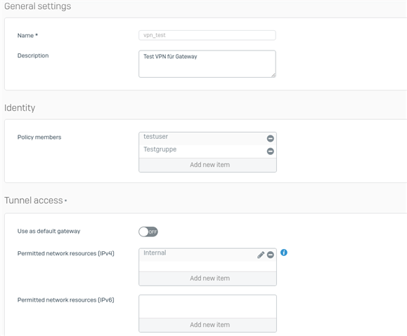Select the Internal entry in IPv4 resources

[198, 255]
